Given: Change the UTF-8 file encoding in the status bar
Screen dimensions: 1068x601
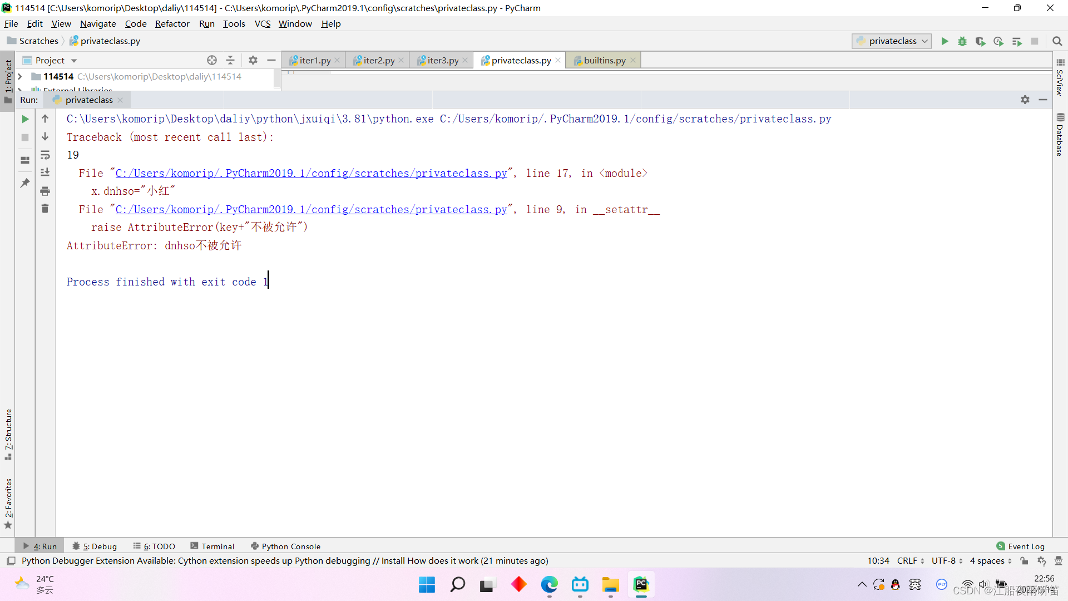Looking at the screenshot, I should [947, 561].
